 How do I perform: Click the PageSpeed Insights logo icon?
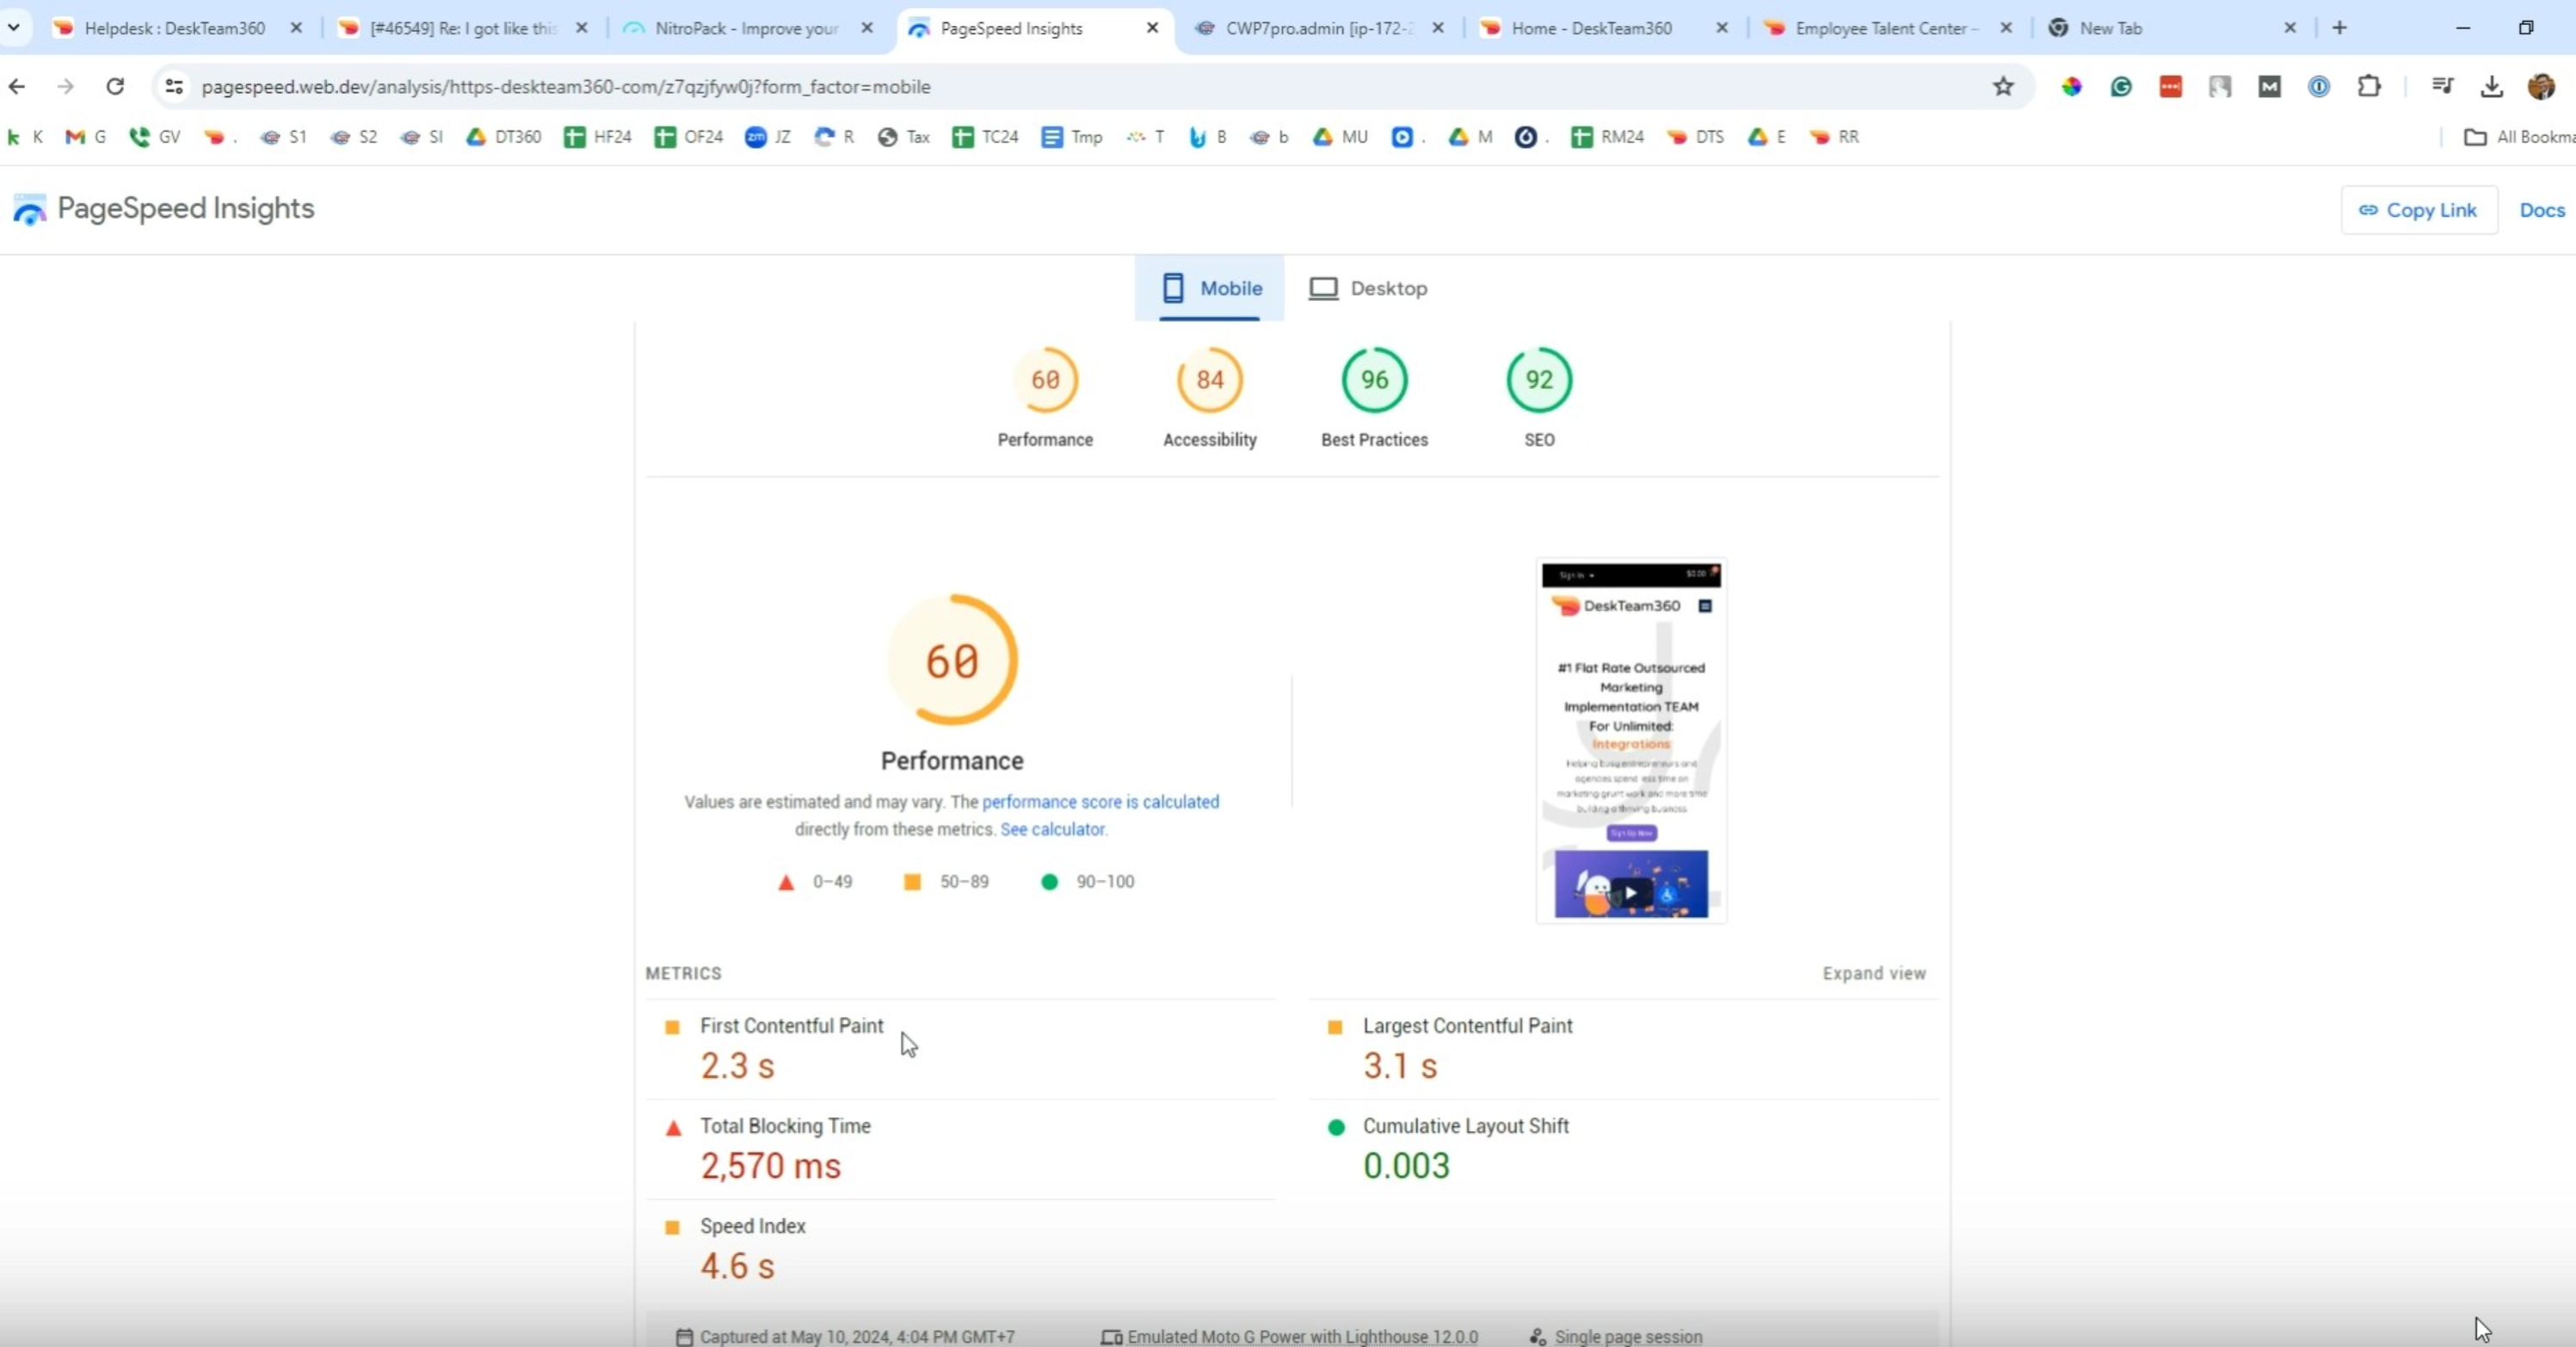pos(30,209)
